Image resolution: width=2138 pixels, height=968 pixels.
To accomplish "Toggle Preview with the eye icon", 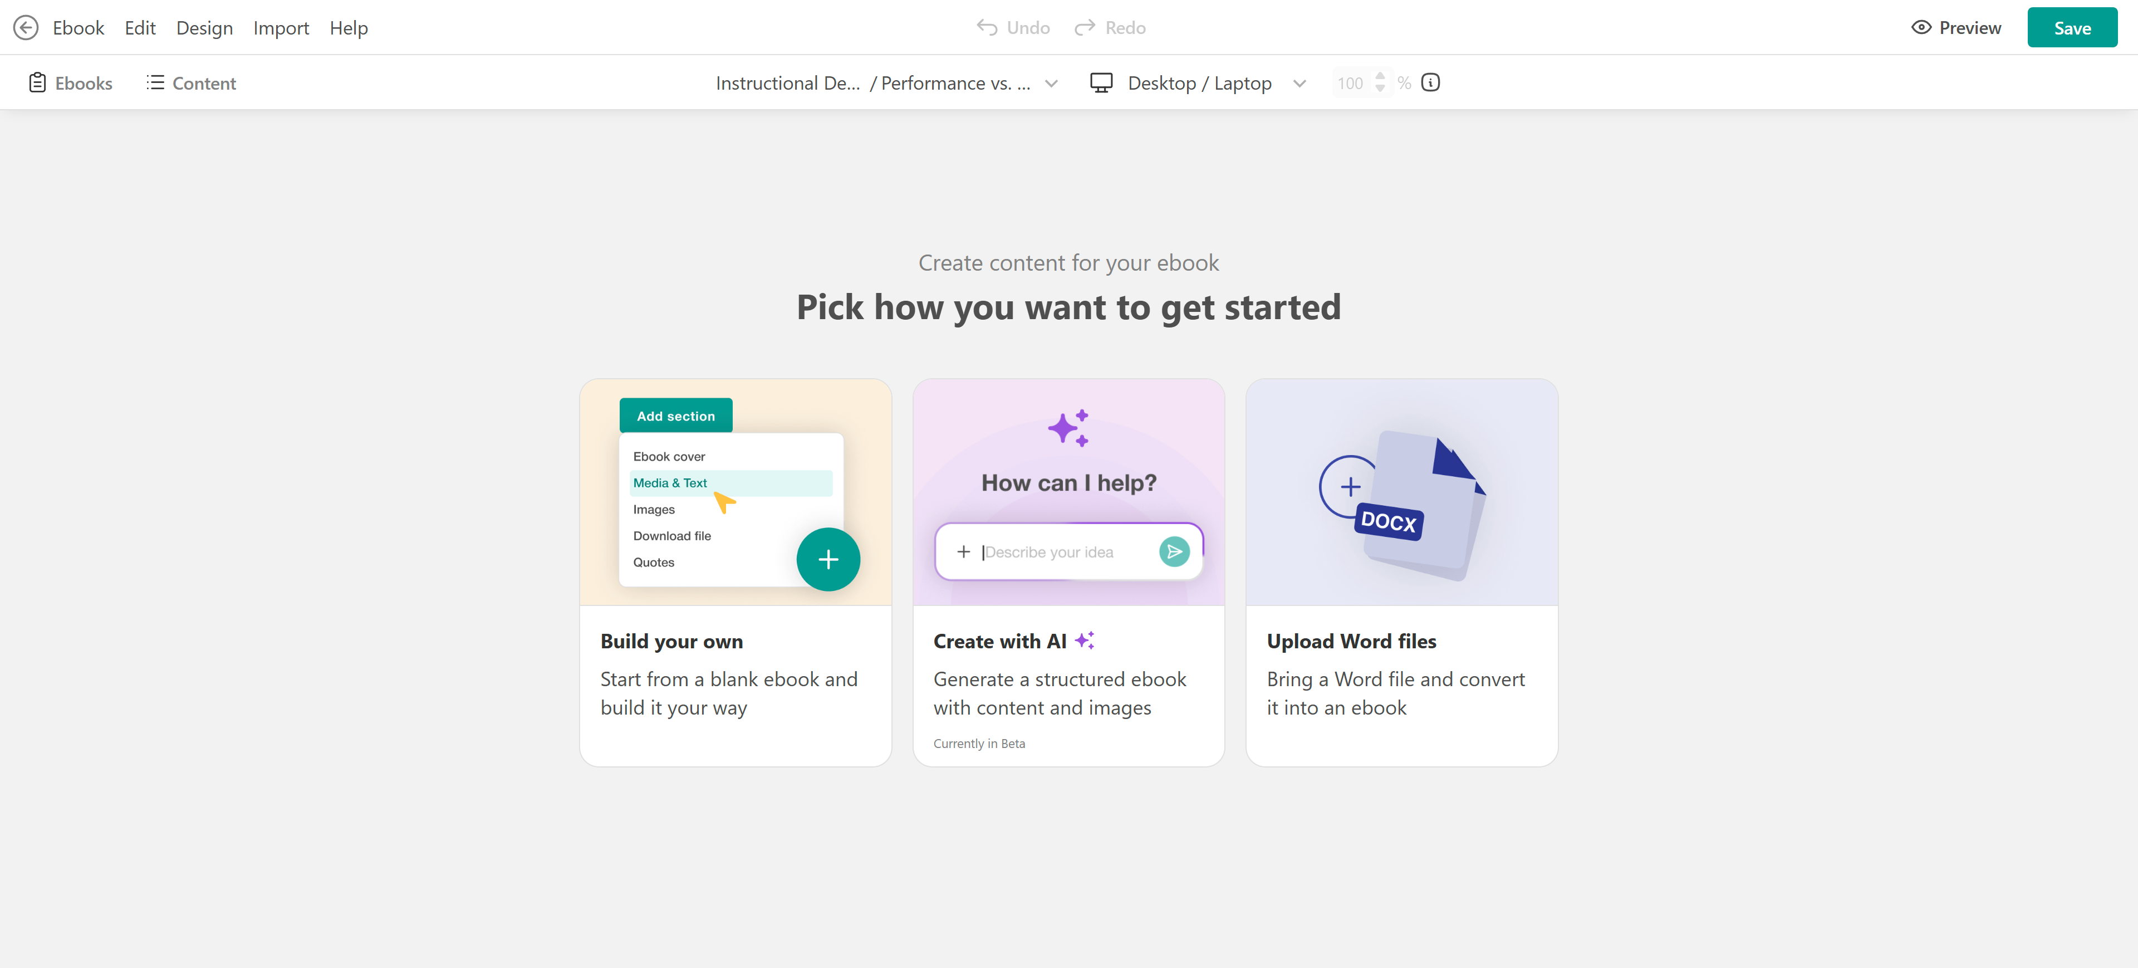I will tap(1921, 27).
